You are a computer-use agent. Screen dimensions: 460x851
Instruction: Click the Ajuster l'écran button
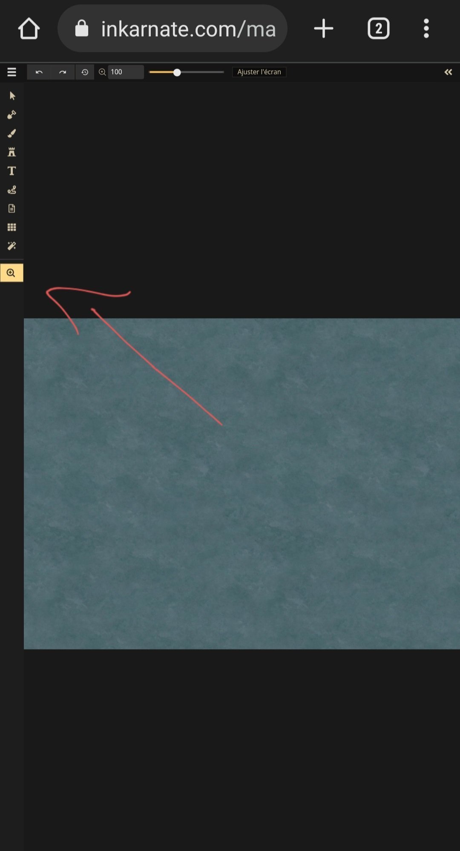(259, 72)
